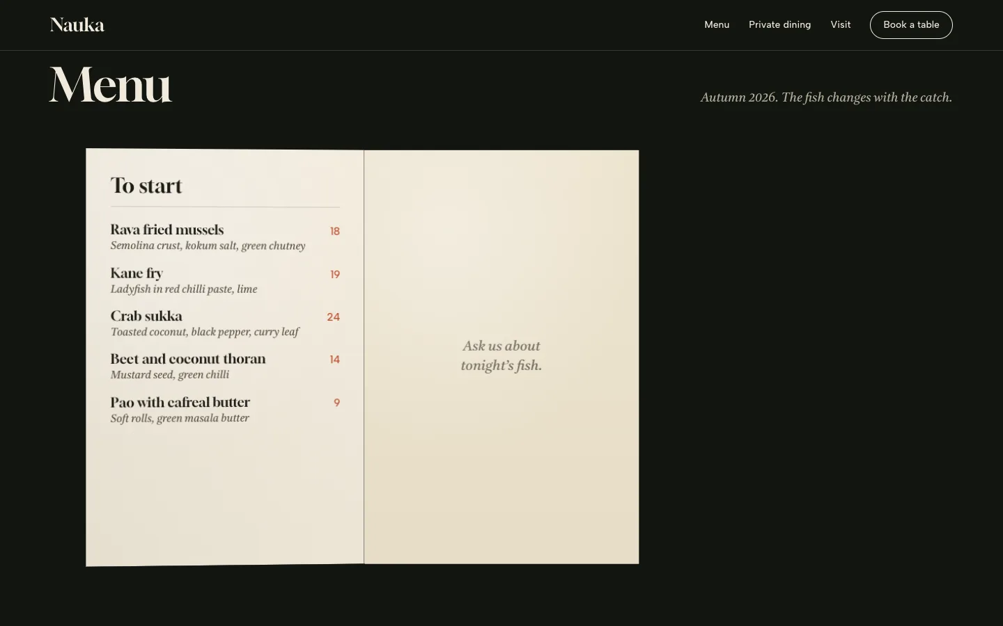This screenshot has height=626, width=1003.
Task: Click the price 9 for Pao
Action: (x=337, y=403)
